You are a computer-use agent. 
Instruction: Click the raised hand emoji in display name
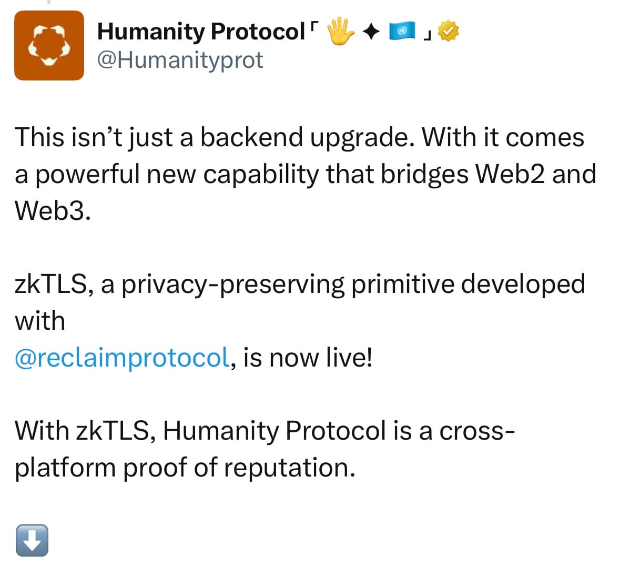tap(340, 31)
